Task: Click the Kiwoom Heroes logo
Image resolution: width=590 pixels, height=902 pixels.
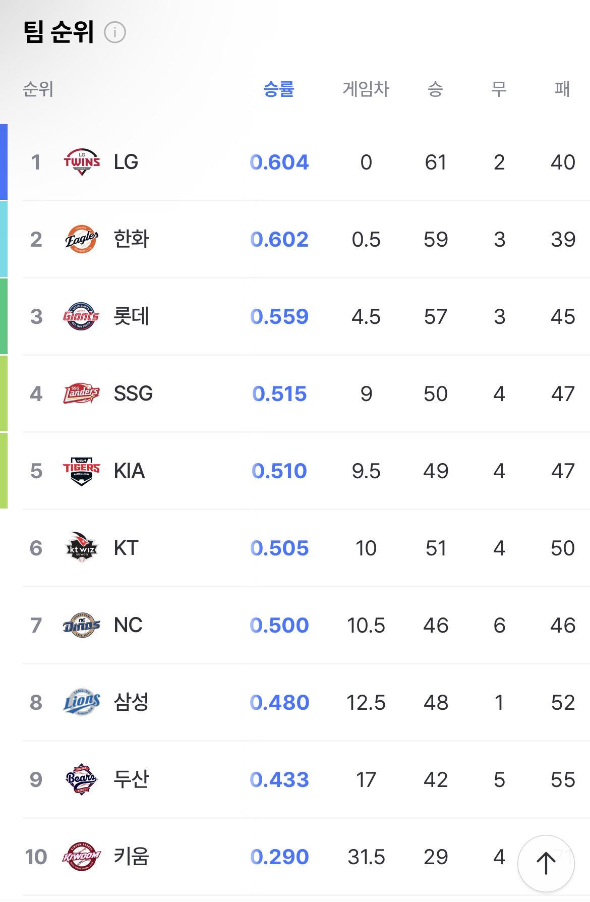Action: click(82, 857)
